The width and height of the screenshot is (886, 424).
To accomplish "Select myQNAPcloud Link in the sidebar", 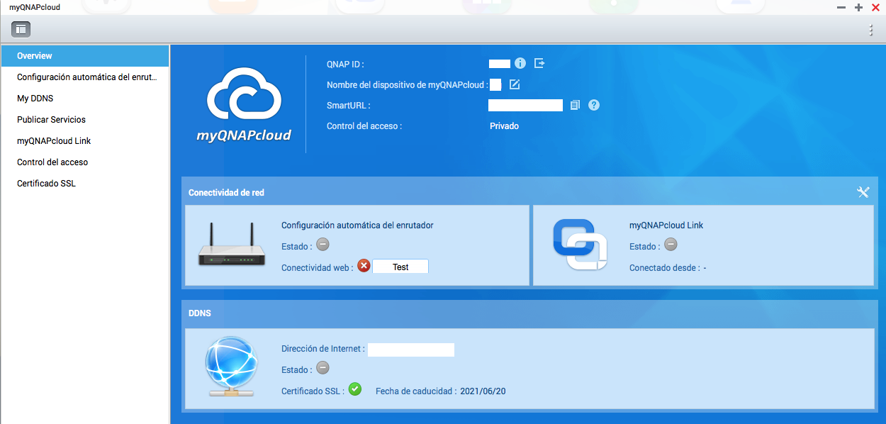I will [x=54, y=141].
